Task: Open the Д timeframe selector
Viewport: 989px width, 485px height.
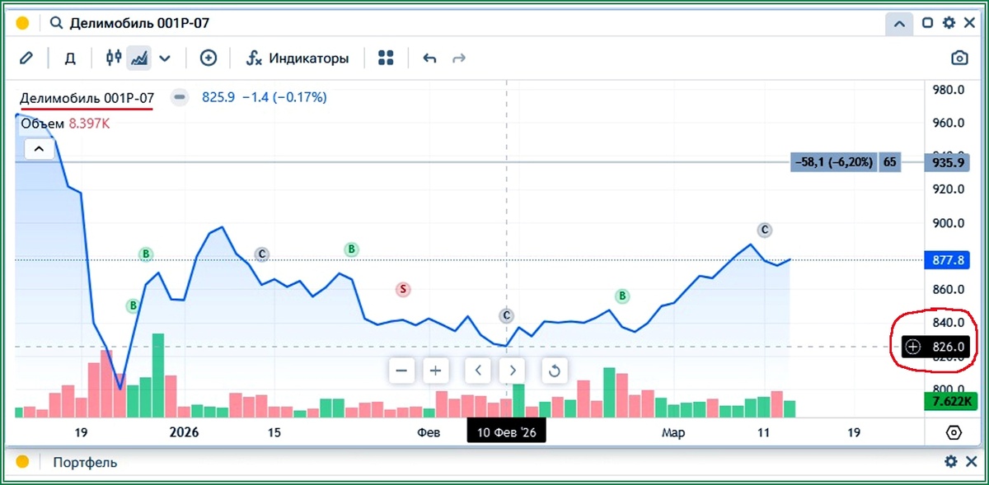Action: (x=71, y=58)
